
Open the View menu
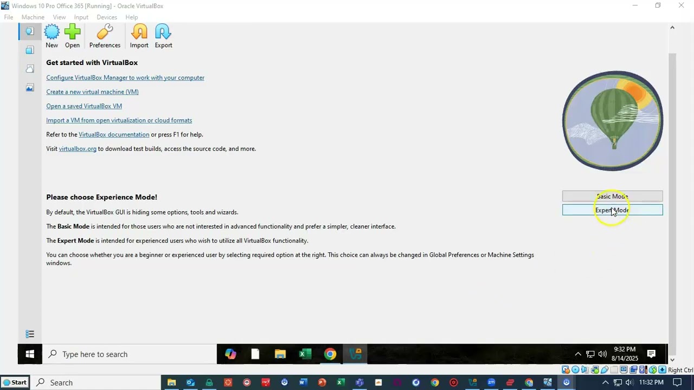coord(59,17)
